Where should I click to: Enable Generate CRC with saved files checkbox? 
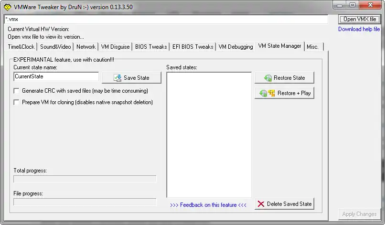click(16, 91)
